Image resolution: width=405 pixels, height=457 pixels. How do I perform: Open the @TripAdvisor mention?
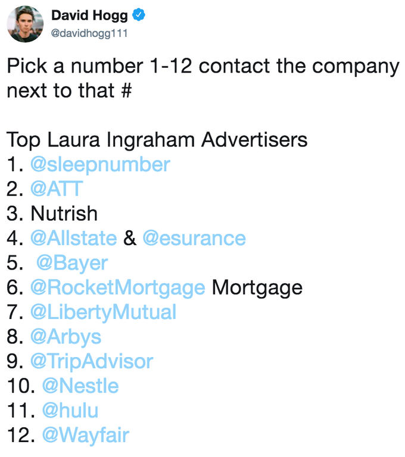click(92, 362)
